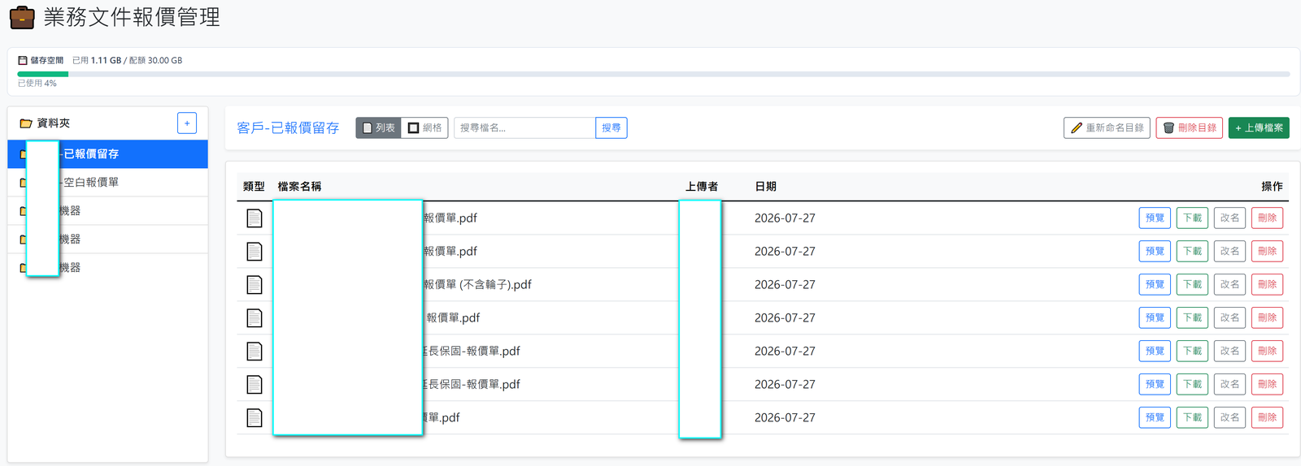Screen dimensions: 1301x466
Task: Click the 類型 column header
Action: (254, 187)
